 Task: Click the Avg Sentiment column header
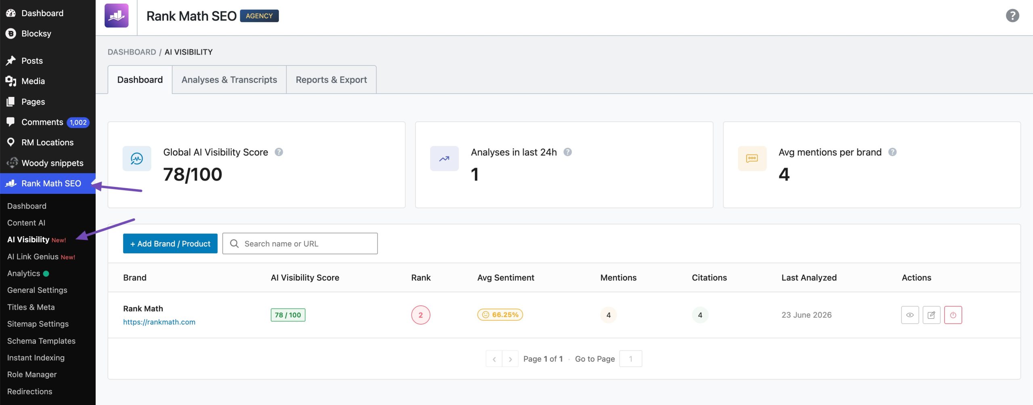point(506,277)
